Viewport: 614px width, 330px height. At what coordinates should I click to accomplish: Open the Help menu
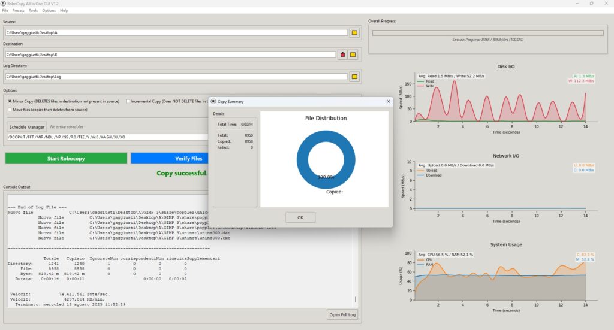(x=64, y=11)
